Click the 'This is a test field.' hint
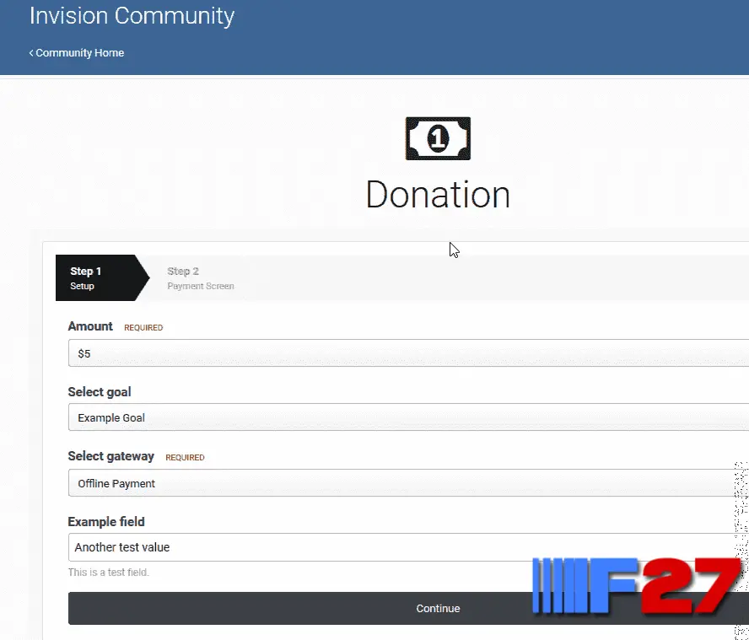The height and width of the screenshot is (640, 749). click(109, 573)
